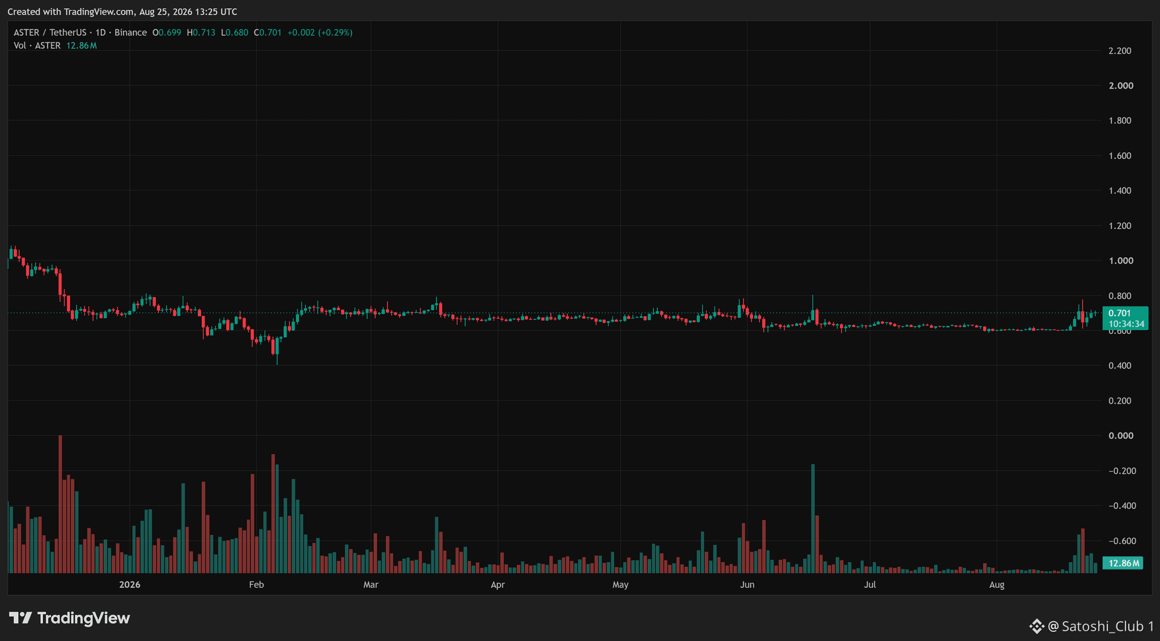Click the Binance exchange name in legend
Viewport: 1160px width, 641px height.
130,33
